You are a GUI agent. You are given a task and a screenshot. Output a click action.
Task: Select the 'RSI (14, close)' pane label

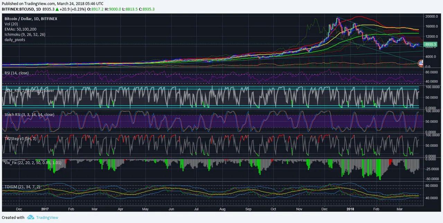click(x=17, y=73)
